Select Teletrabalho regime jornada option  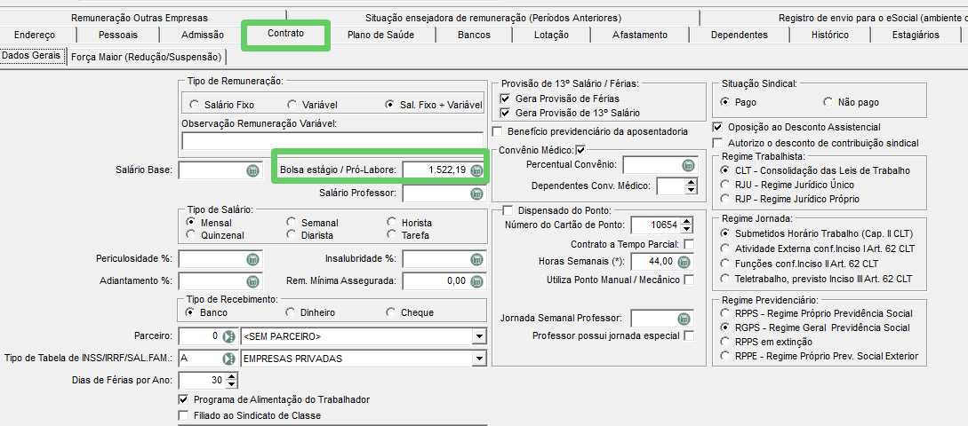(725, 279)
